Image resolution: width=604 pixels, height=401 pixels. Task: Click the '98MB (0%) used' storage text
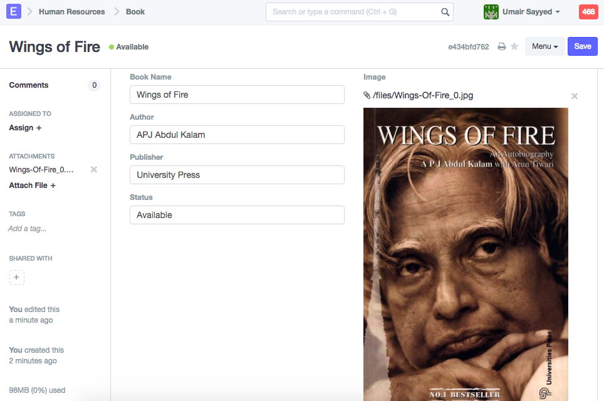pos(37,390)
